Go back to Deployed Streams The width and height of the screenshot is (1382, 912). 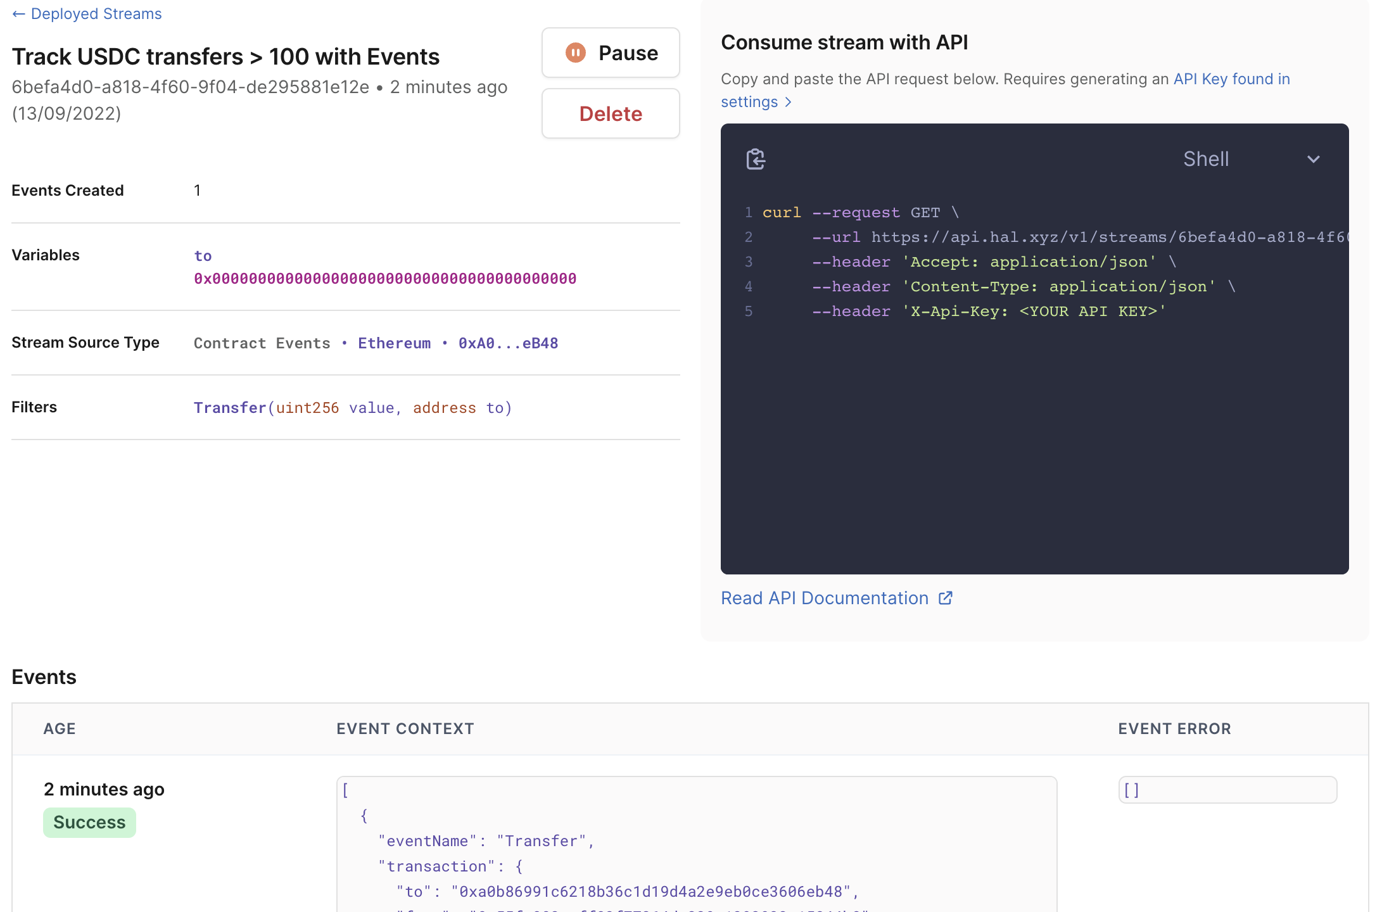96,14
